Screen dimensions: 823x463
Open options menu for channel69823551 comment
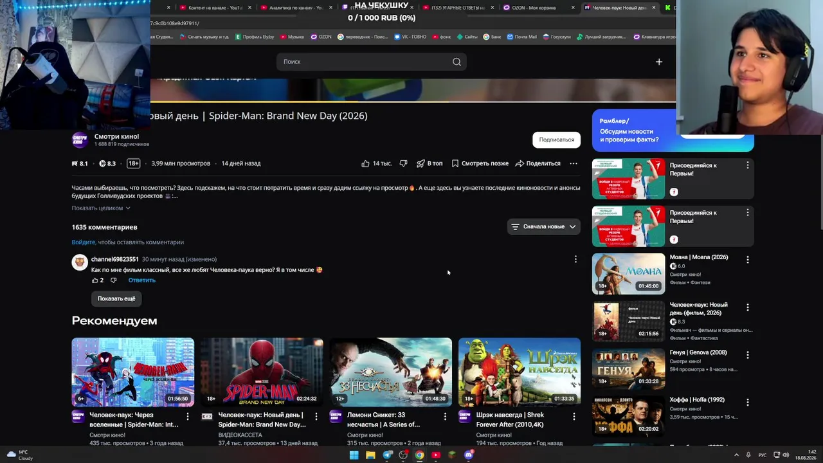pos(575,259)
